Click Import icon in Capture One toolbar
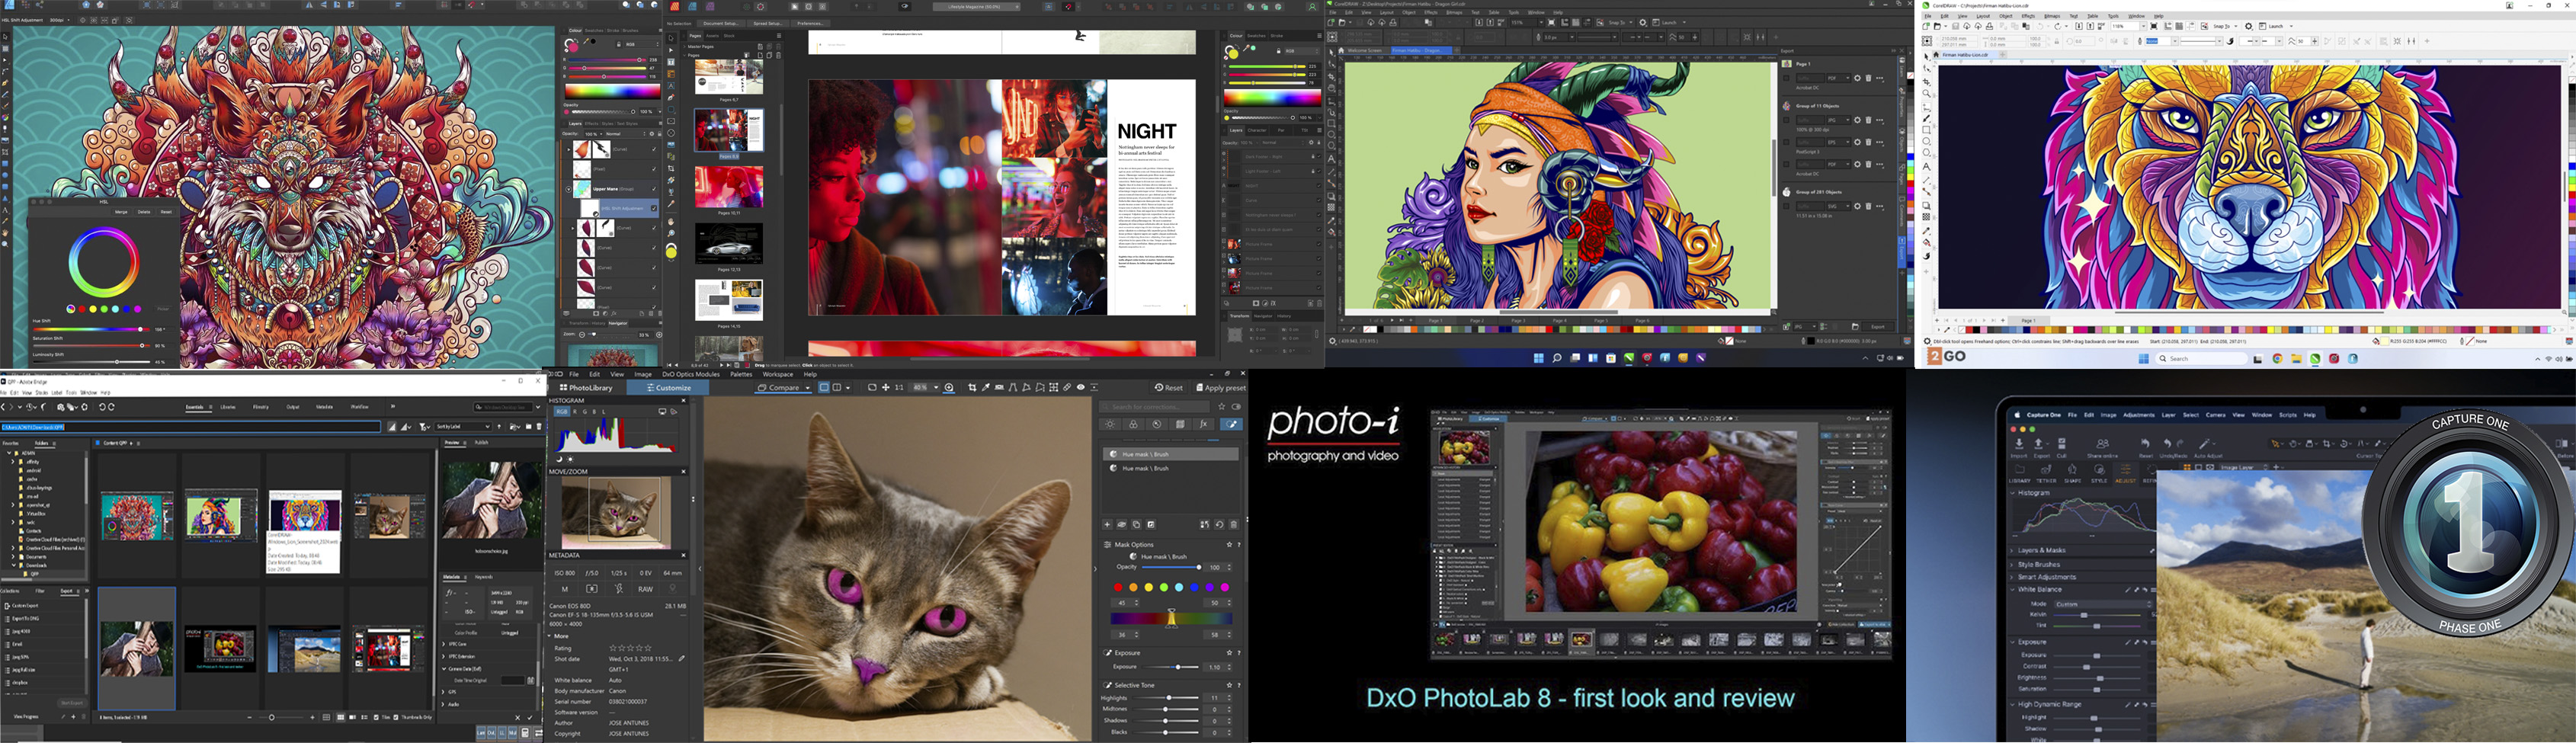This screenshot has height=743, width=2576. tap(2019, 445)
